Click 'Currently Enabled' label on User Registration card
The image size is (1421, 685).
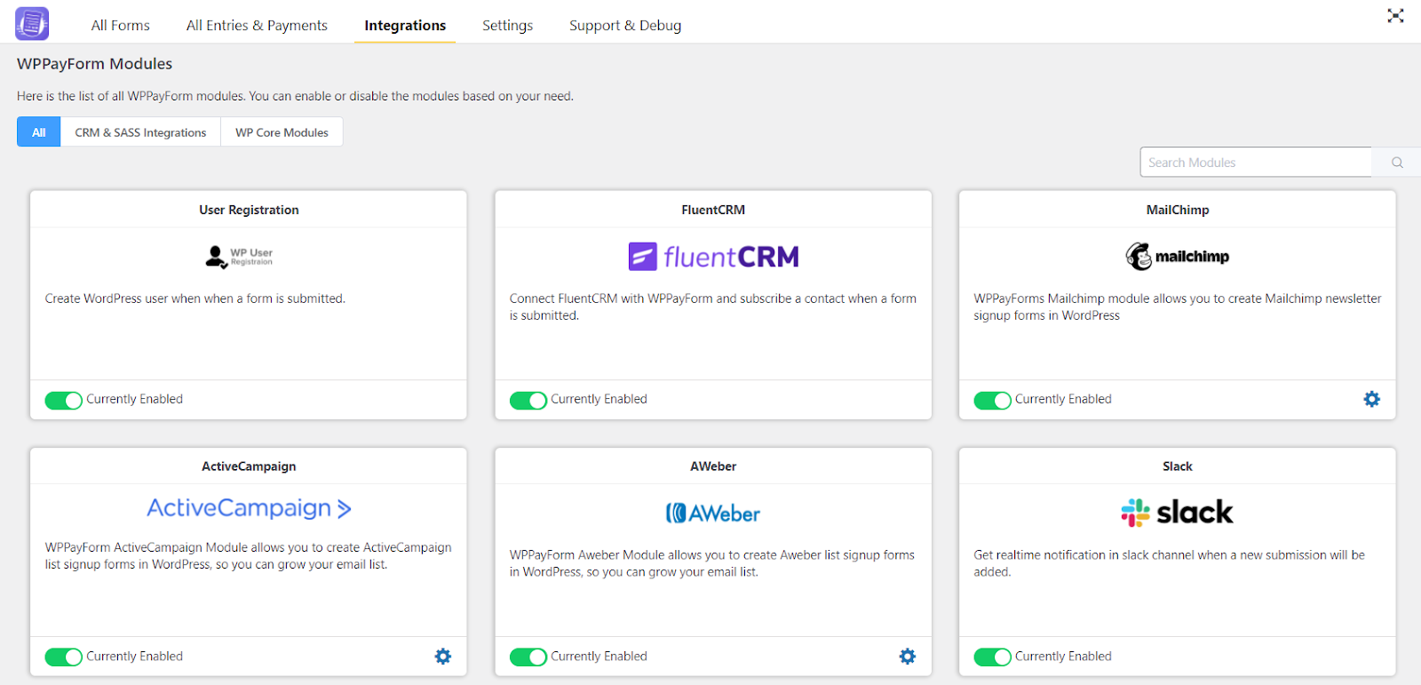(x=134, y=400)
